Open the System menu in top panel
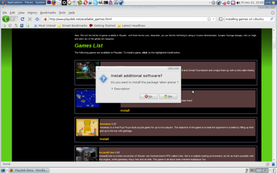Screen dimensions: 277x173 (40, 3)
